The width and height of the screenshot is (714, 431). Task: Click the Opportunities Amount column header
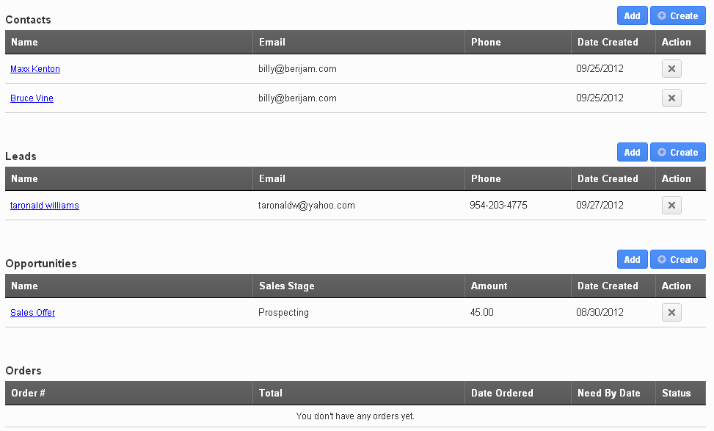pos(489,286)
